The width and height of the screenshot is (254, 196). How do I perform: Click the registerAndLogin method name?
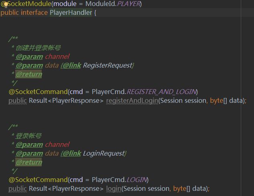(x=132, y=101)
